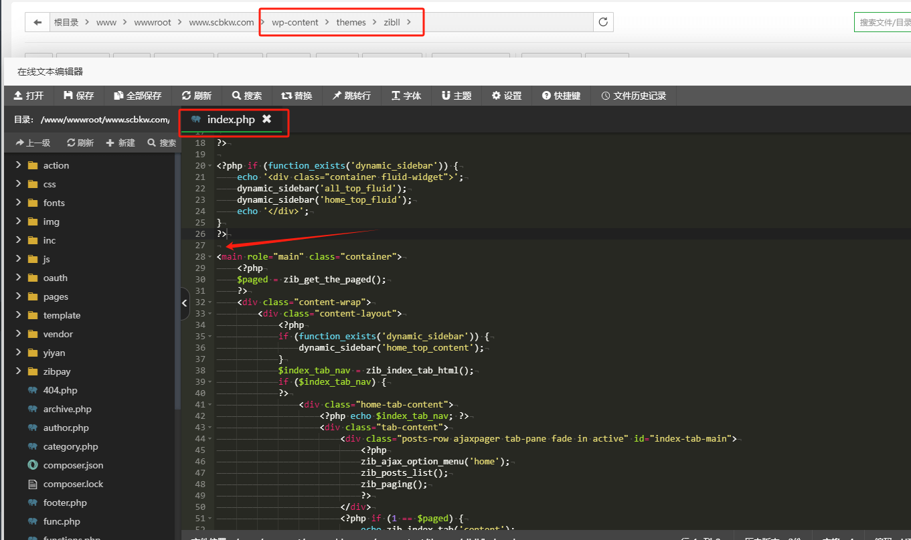Image resolution: width=911 pixels, height=540 pixels.
Task: Click code line 38 zib_index_tab_html()
Action: pos(420,370)
